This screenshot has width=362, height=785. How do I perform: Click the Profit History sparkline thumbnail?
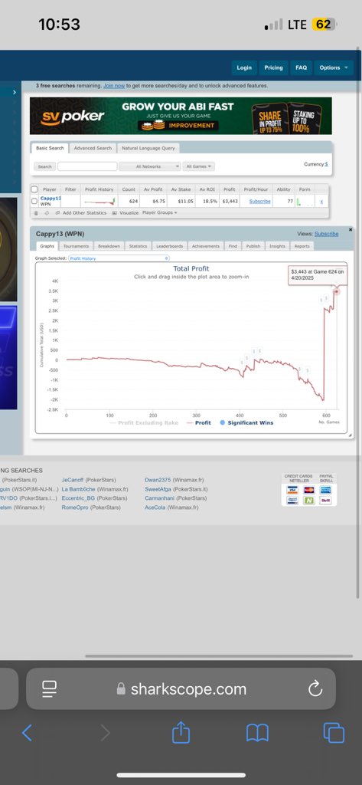pos(99,202)
